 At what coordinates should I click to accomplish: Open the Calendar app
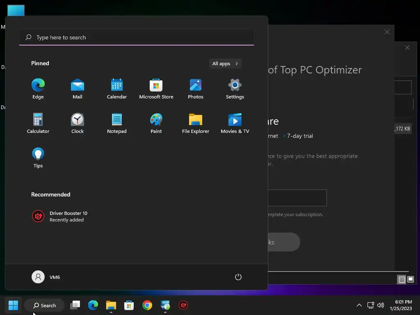pos(117,89)
